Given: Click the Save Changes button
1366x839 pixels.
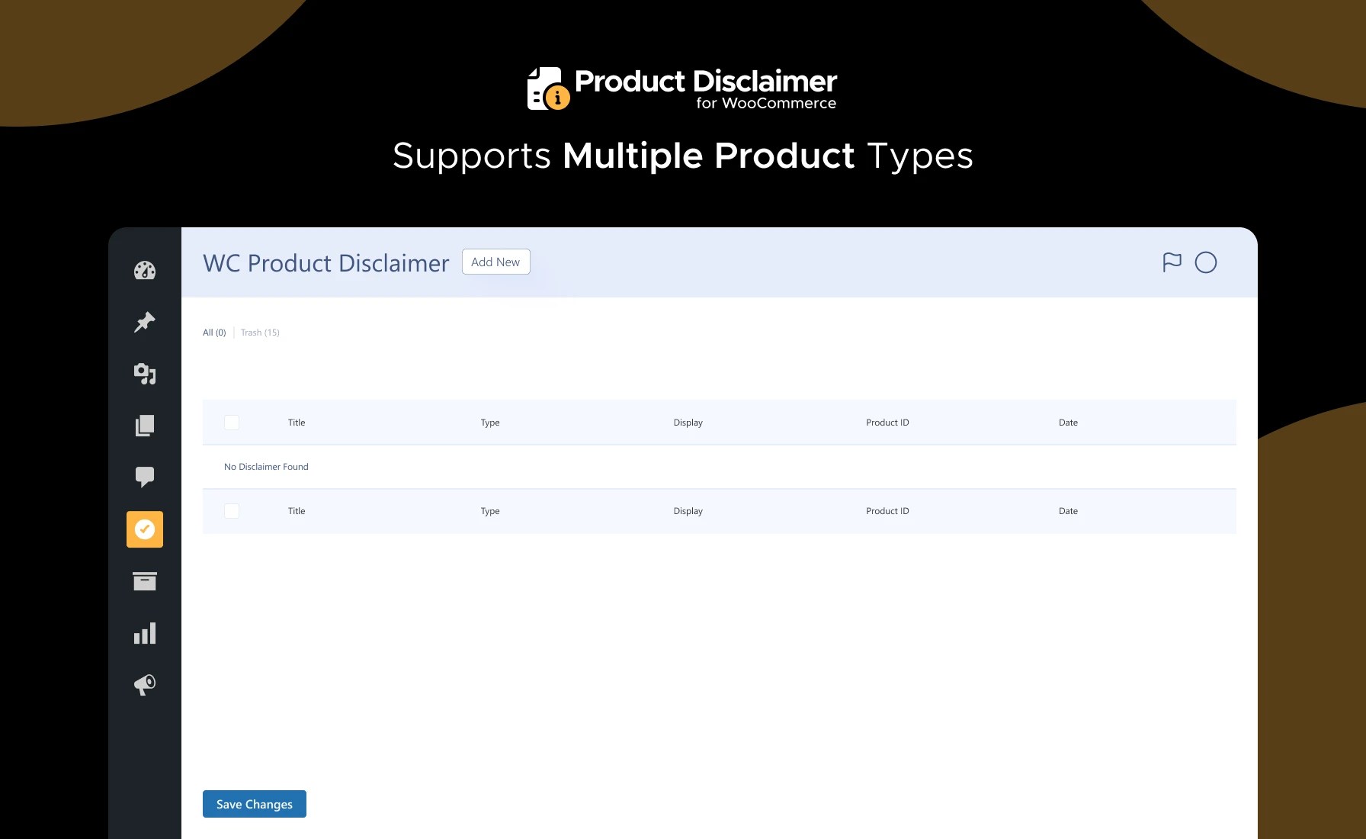Looking at the screenshot, I should [255, 804].
